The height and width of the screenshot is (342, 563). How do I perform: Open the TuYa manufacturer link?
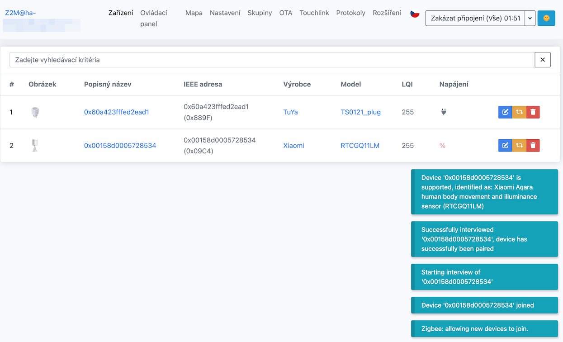pos(291,112)
